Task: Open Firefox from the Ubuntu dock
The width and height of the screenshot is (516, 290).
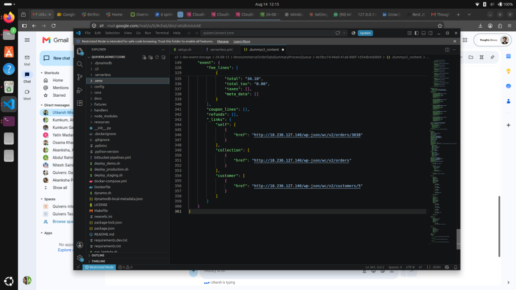Action: pos(9,18)
